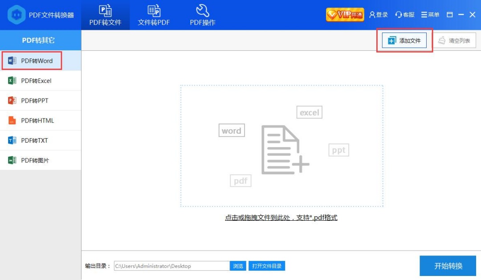Switch to the 文件转PDF tab

[x=154, y=15]
